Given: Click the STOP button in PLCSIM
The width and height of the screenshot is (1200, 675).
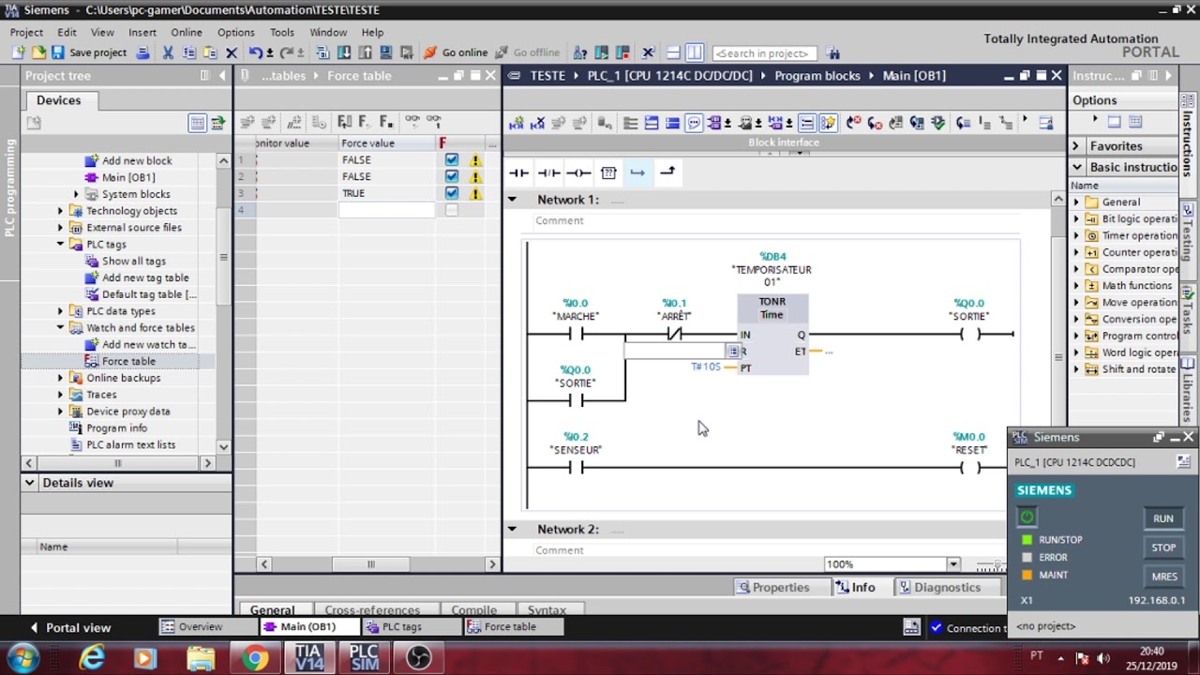Looking at the screenshot, I should point(1163,547).
